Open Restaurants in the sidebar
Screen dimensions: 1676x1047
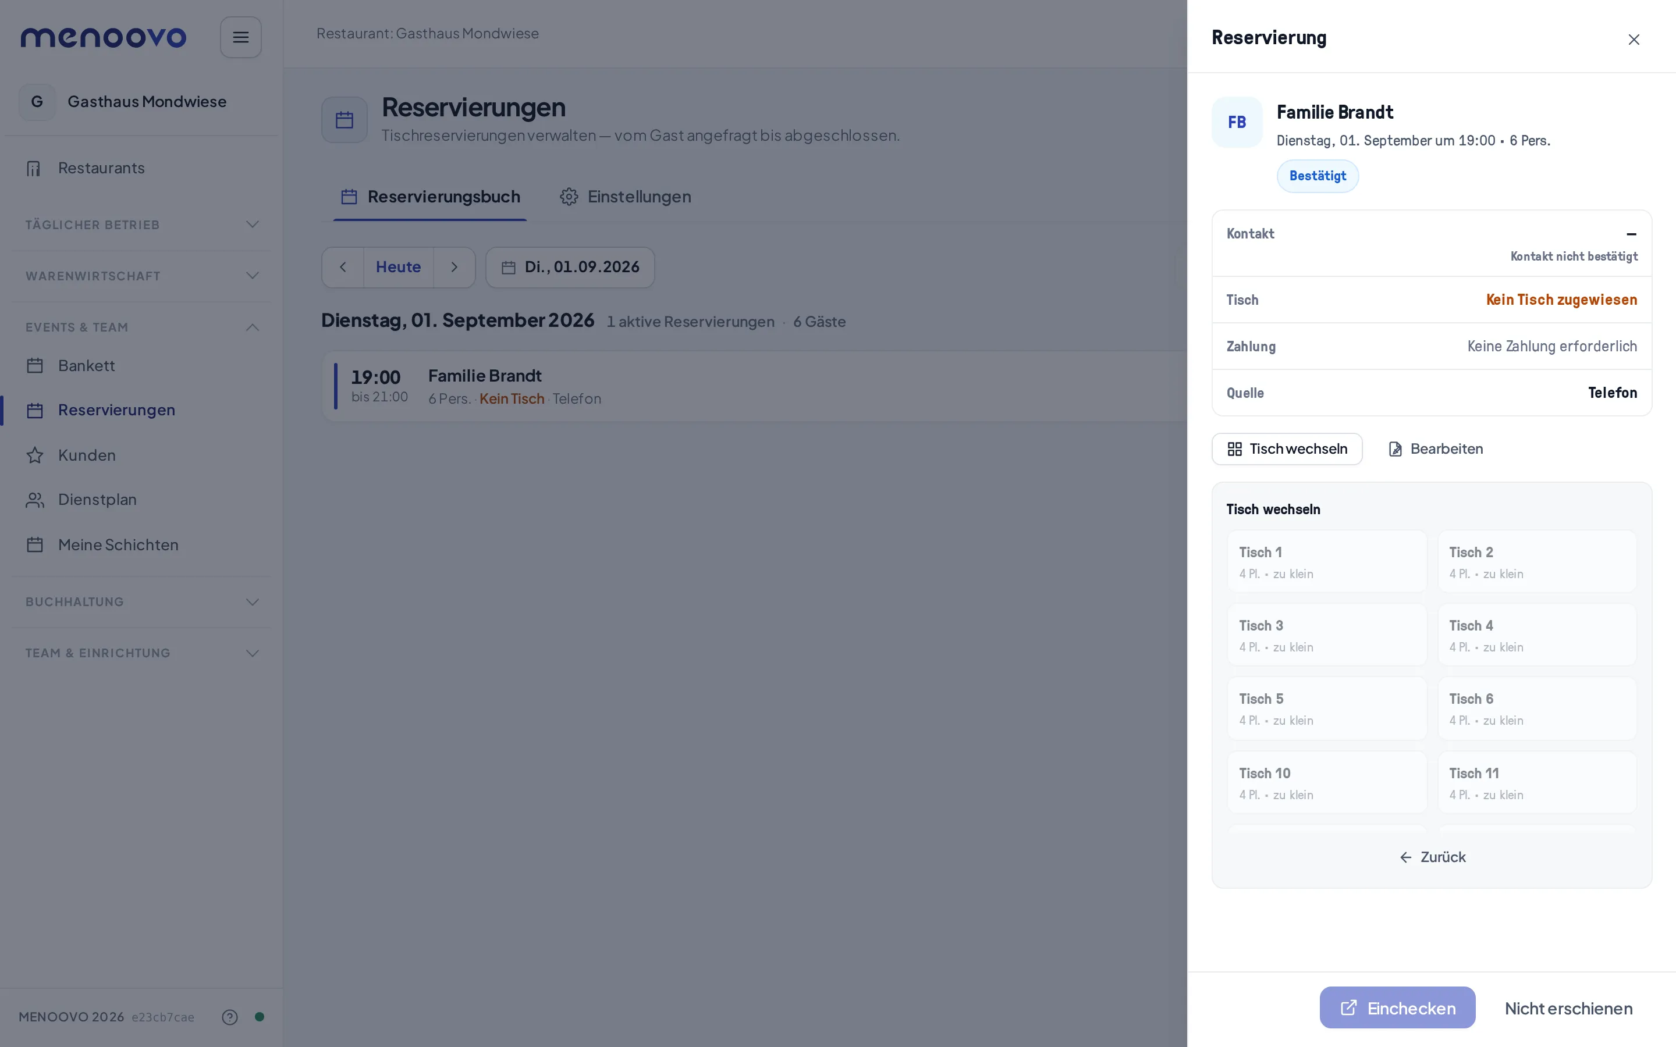coord(141,168)
